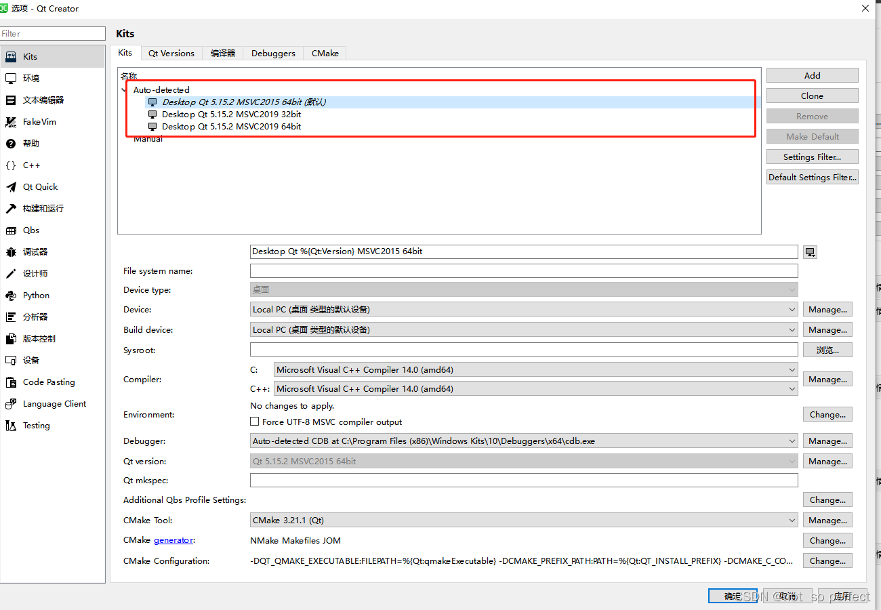Click Manage button for Build device

(x=827, y=329)
